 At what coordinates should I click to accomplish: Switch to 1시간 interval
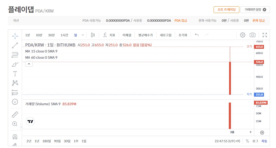pos(64,35)
